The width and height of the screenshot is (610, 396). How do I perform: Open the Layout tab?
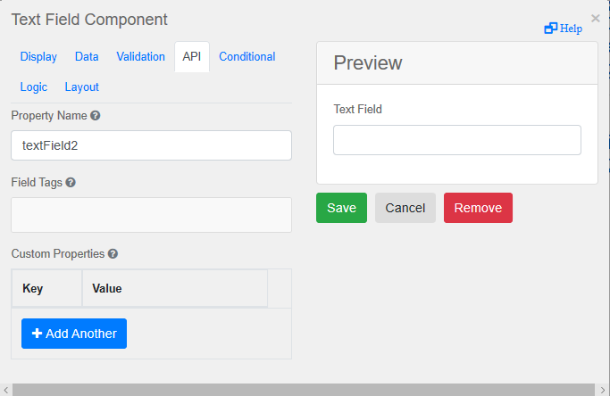81,87
